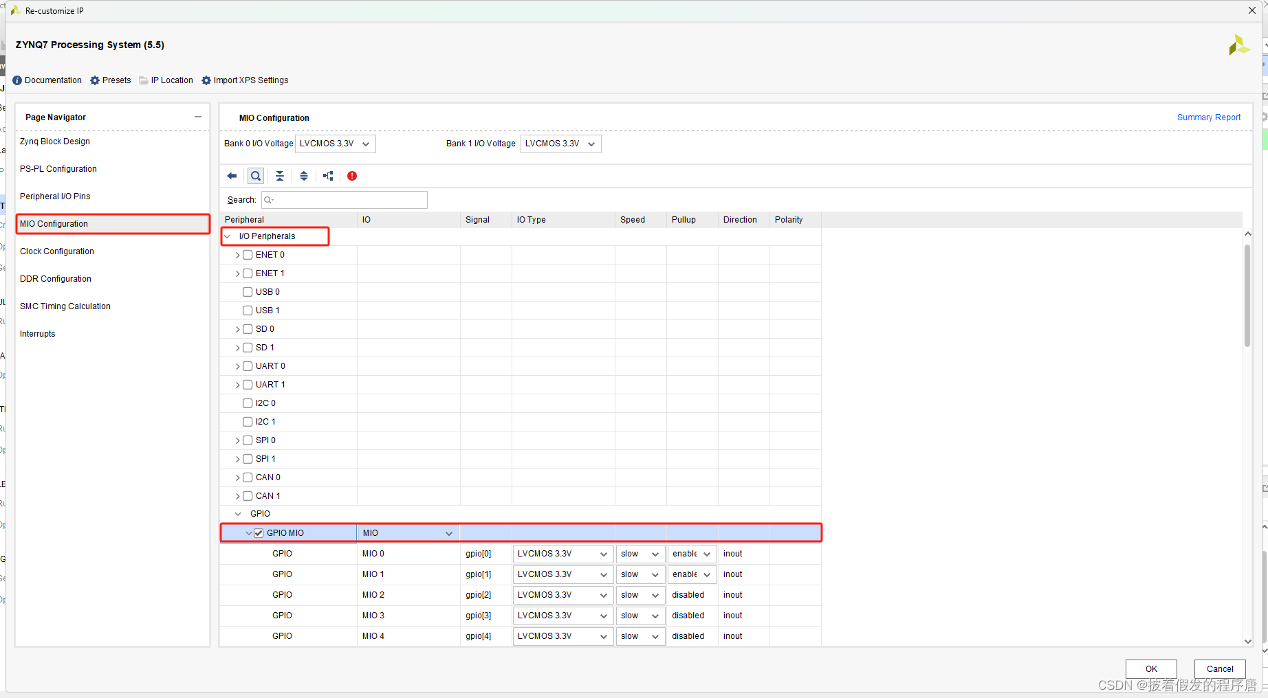1268x698 pixels.
Task: Open Bank 0 I/O Voltage dropdown
Action: tap(336, 144)
